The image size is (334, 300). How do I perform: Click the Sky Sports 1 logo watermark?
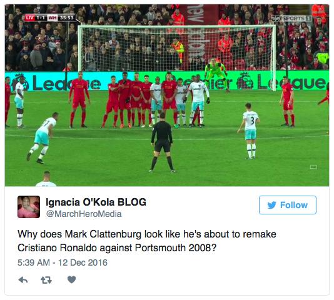293,19
